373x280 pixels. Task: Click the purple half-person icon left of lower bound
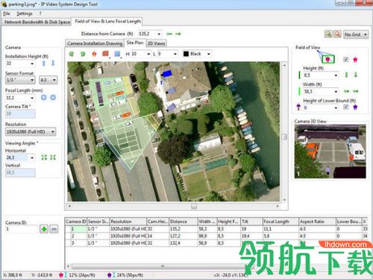pyautogui.click(x=298, y=108)
